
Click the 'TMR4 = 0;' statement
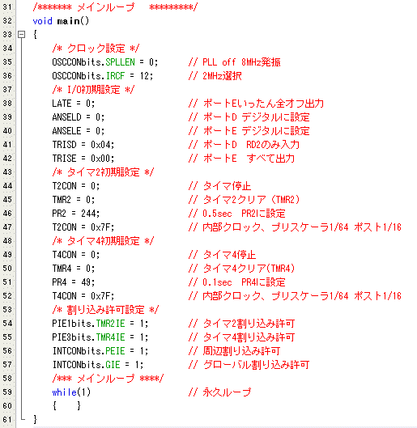tap(74, 269)
